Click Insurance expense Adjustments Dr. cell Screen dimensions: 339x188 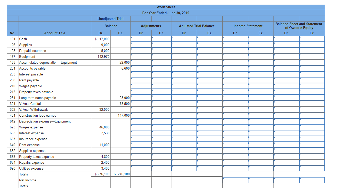(x=141, y=139)
